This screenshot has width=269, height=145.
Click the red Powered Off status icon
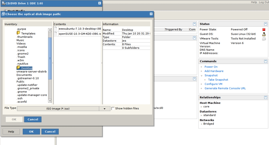click(264, 30)
